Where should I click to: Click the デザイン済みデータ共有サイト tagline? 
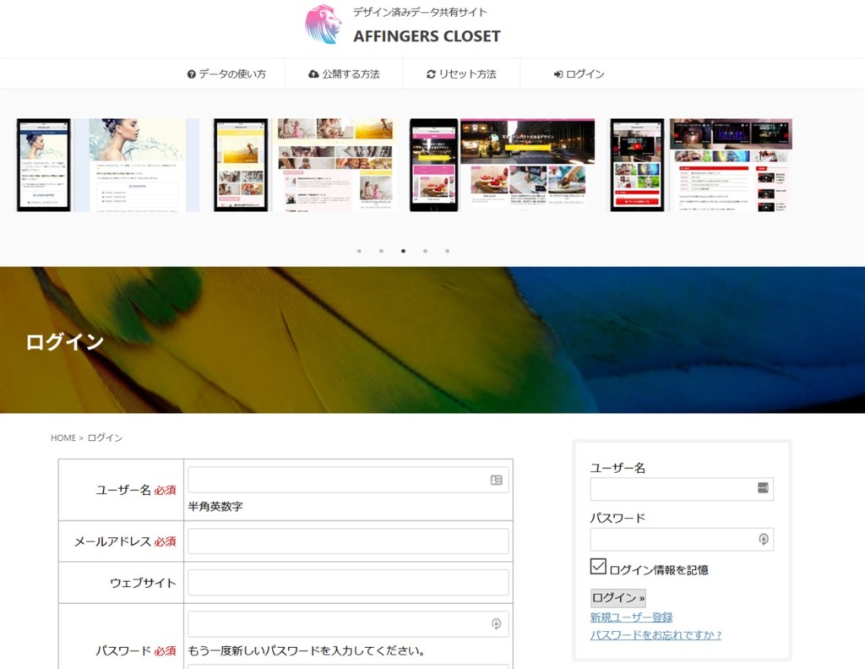click(x=420, y=12)
